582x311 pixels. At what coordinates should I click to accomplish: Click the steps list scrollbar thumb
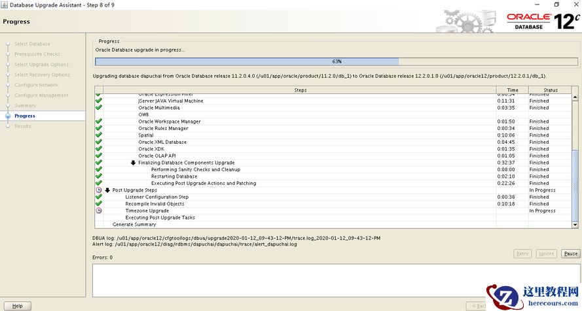(575, 185)
